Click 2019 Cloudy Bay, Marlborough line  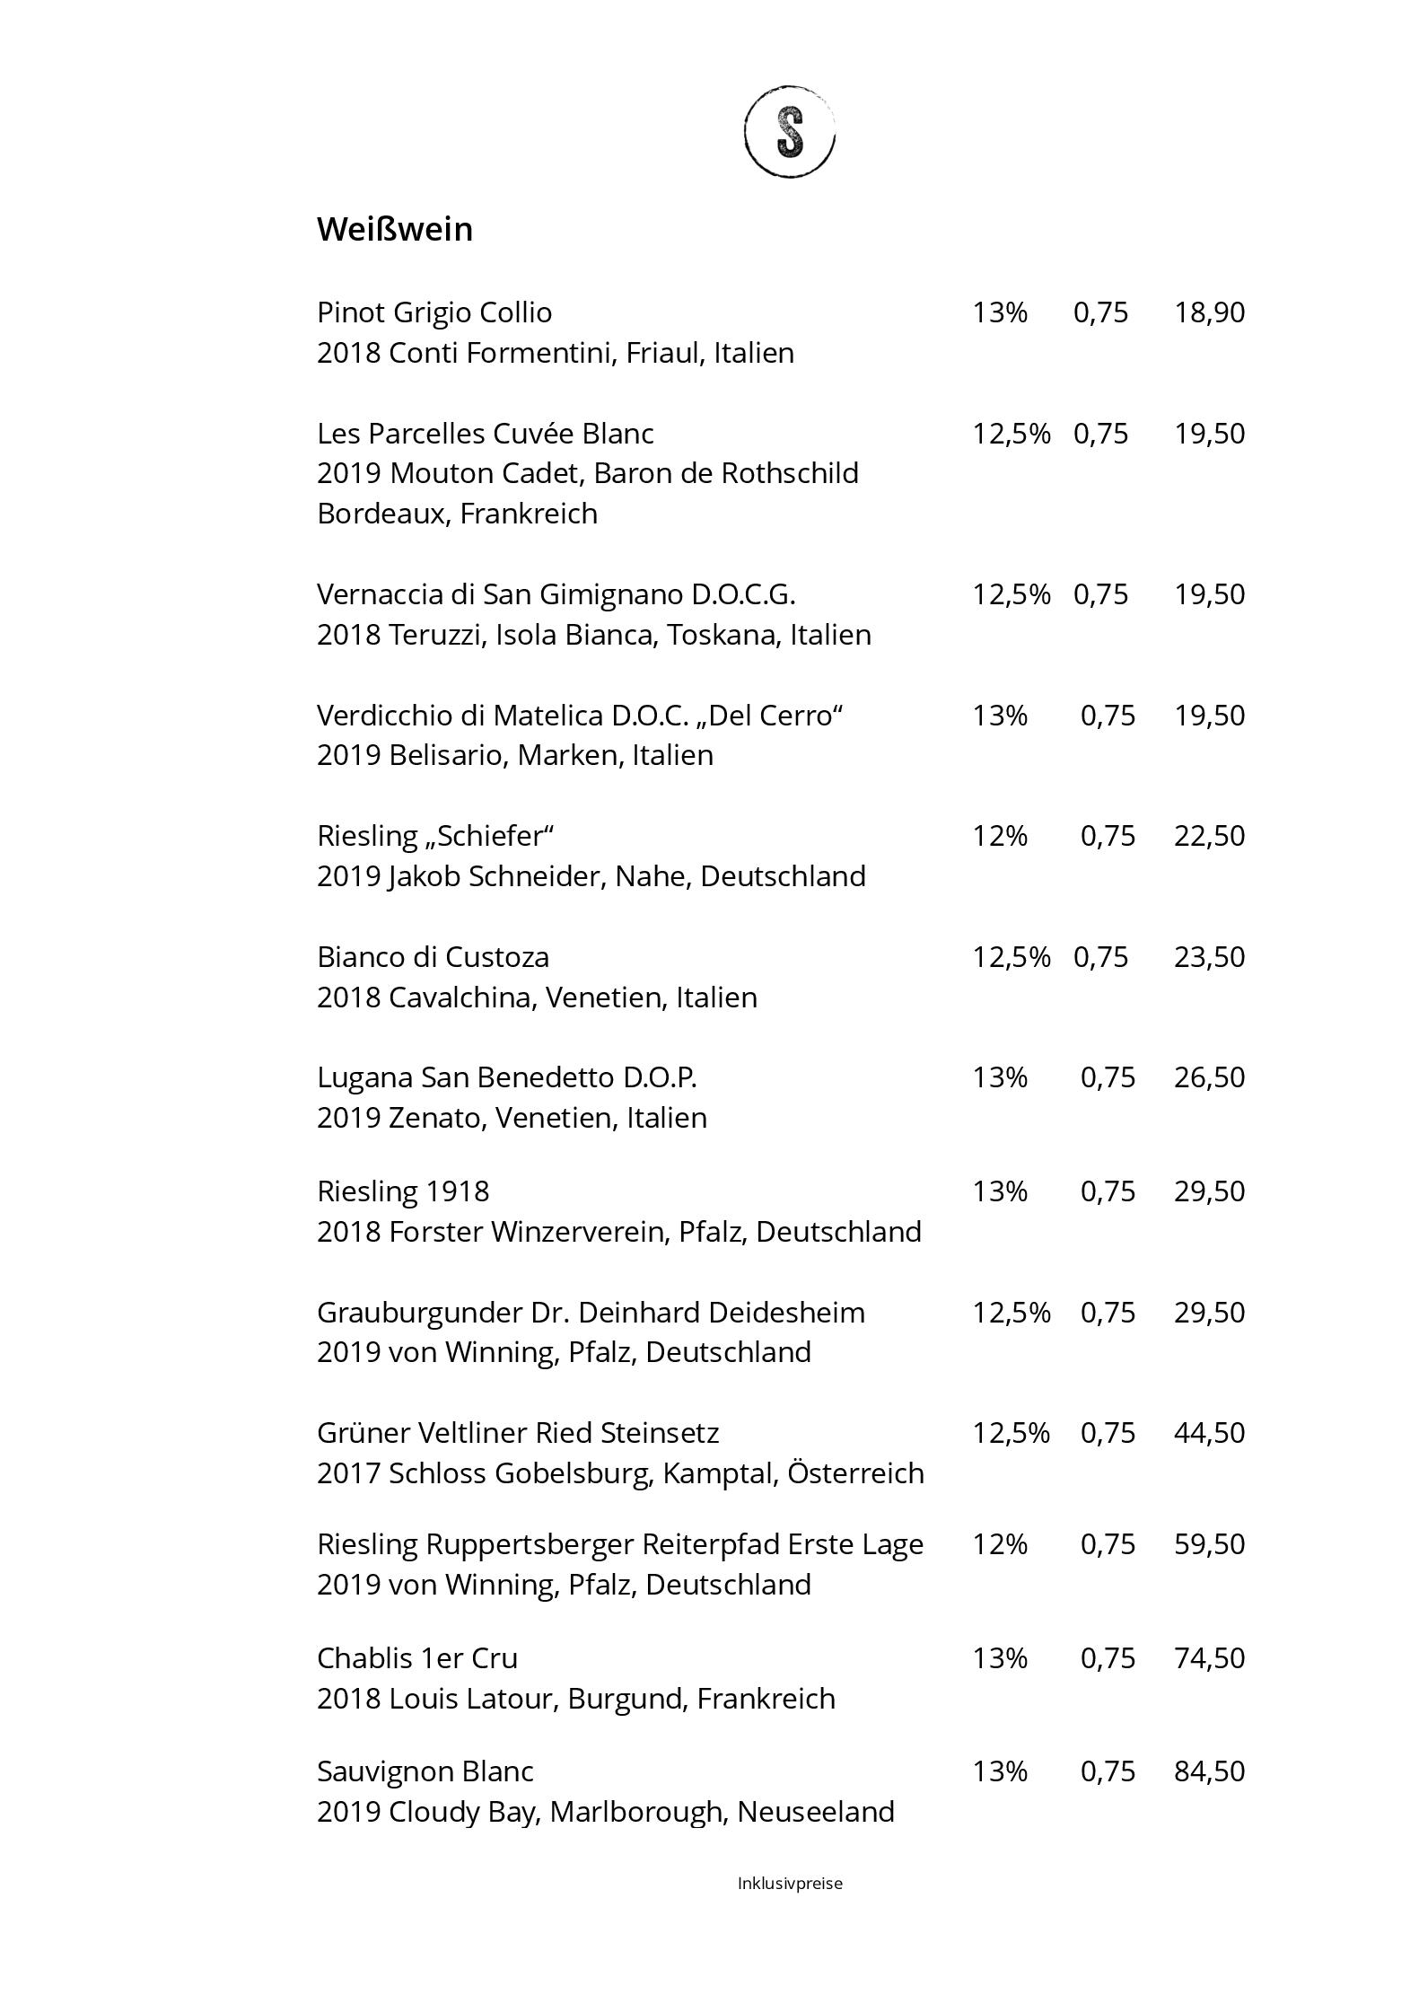click(606, 1812)
